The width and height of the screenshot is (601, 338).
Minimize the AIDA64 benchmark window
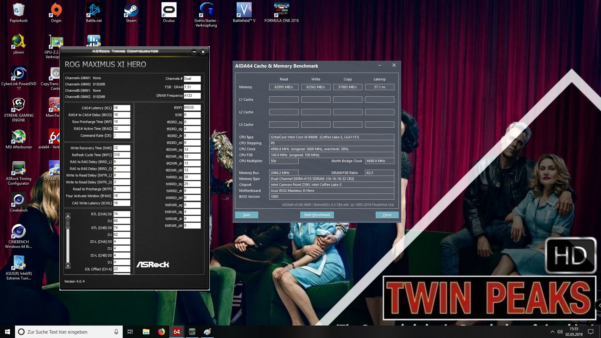379,65
